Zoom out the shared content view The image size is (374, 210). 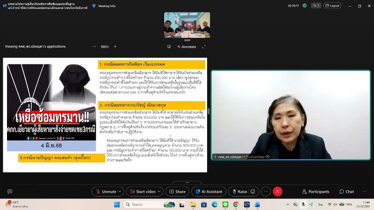pyautogui.click(x=94, y=47)
